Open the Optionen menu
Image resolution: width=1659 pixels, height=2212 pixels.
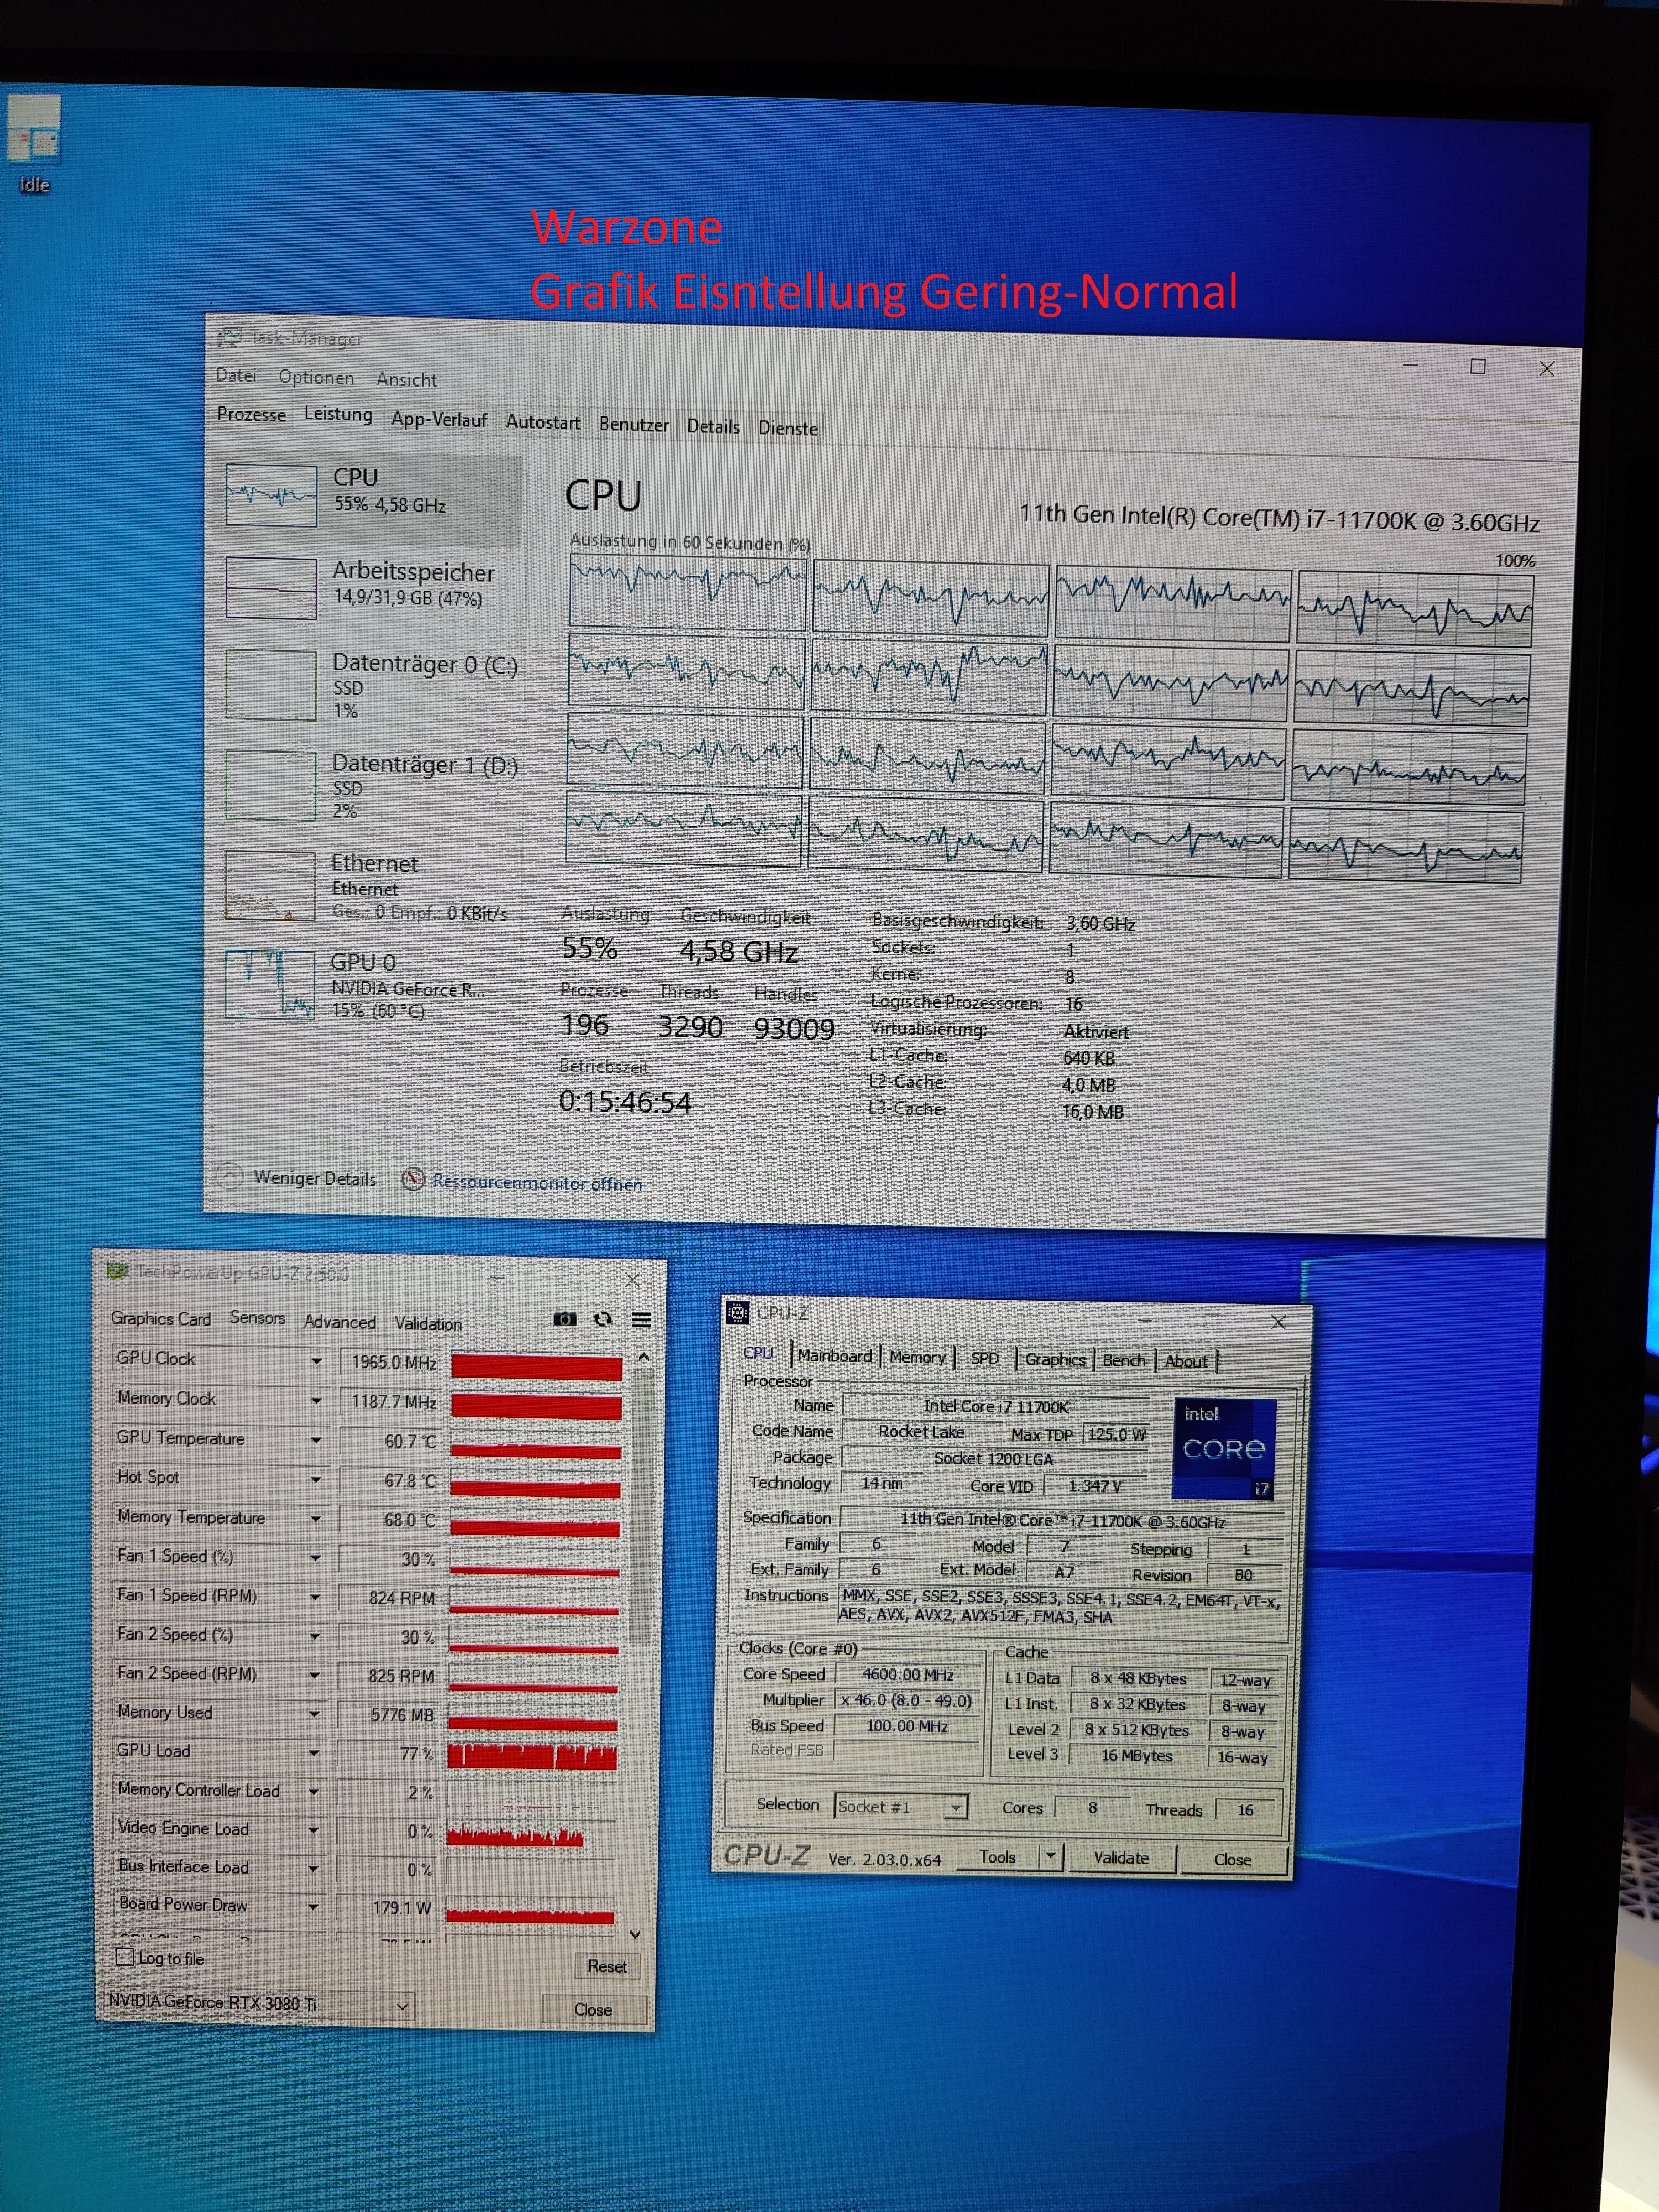click(x=316, y=377)
